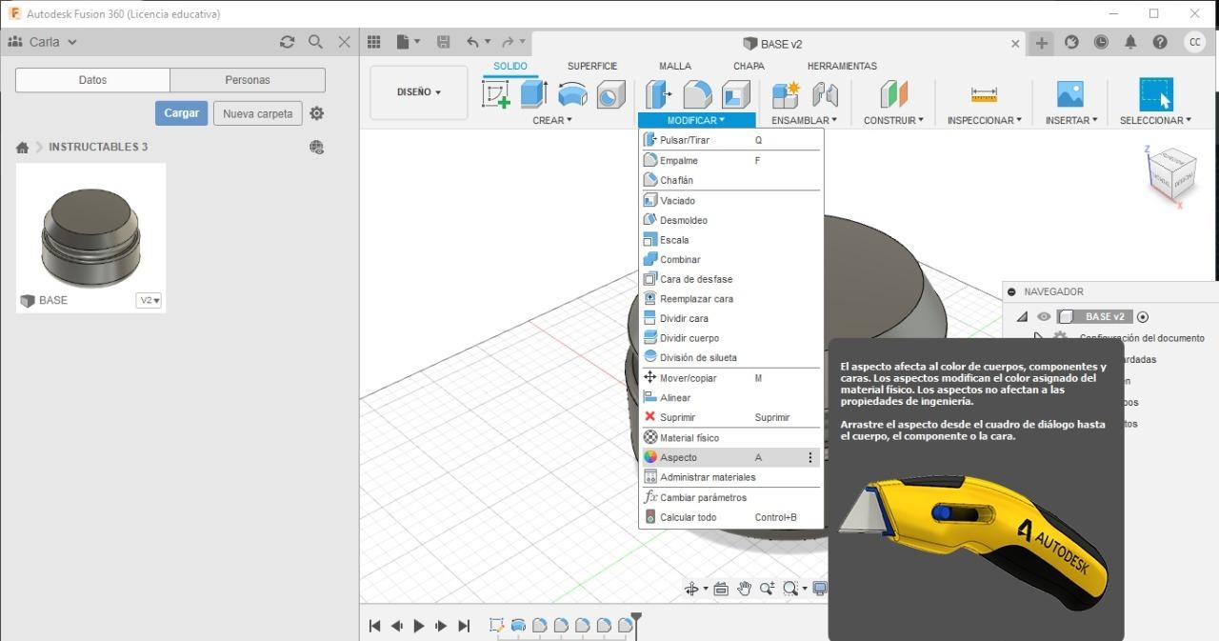Switch to the HERRAMIENTAS tab
Image resolution: width=1219 pixels, height=641 pixels.
[x=842, y=66]
